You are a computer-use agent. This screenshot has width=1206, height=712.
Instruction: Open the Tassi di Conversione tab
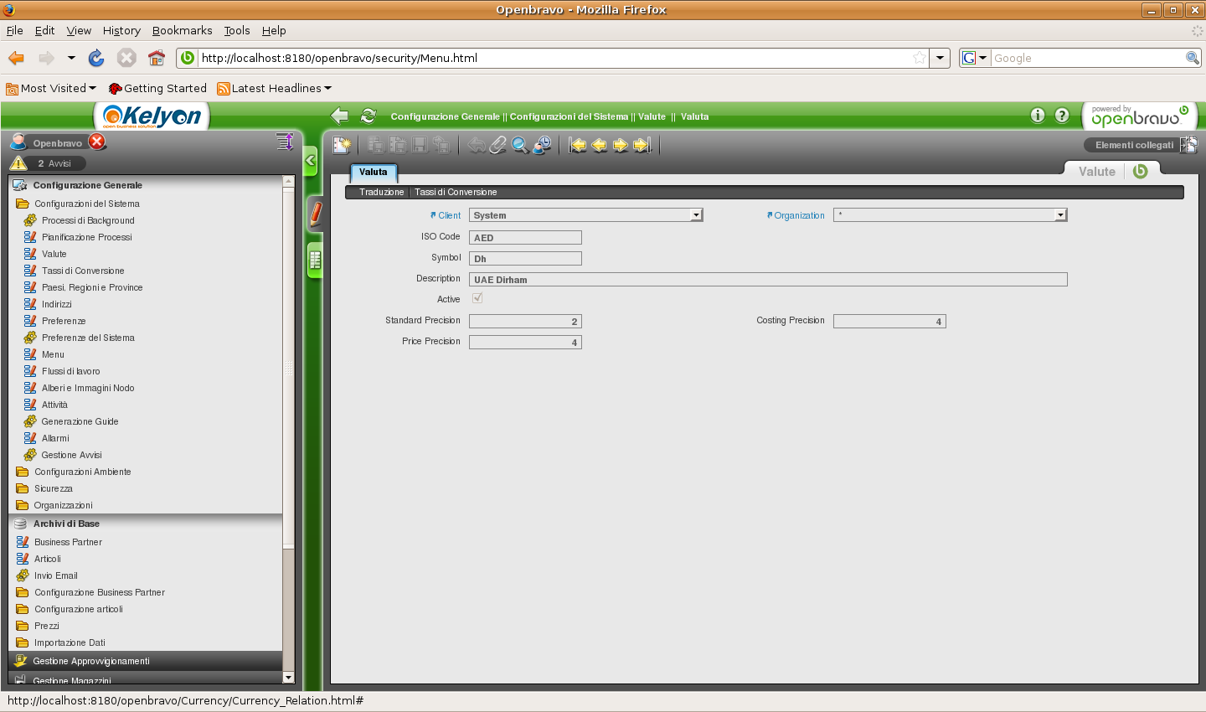click(x=456, y=193)
